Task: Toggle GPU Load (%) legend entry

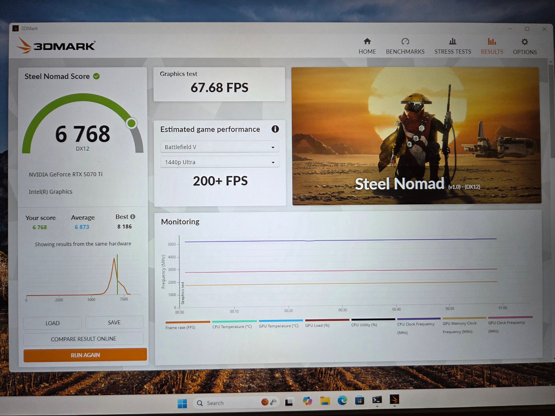Action: pos(327,323)
